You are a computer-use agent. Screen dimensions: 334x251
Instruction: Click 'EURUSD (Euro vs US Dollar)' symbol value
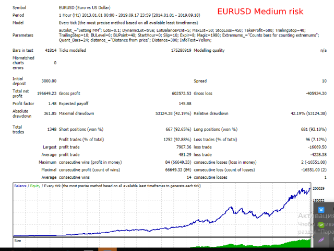pyautogui.click(x=85, y=8)
